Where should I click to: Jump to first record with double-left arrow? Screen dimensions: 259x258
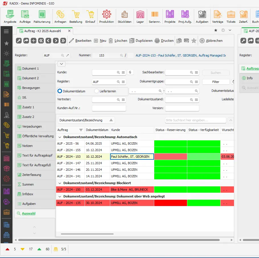[41, 41]
